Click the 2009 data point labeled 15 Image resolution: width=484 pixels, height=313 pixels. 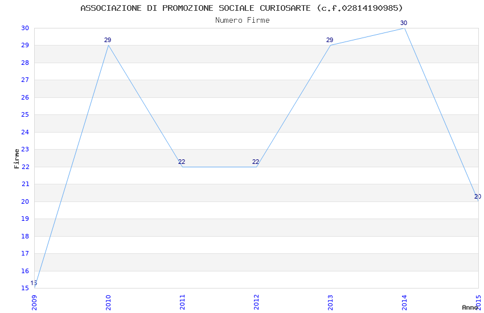point(35,288)
